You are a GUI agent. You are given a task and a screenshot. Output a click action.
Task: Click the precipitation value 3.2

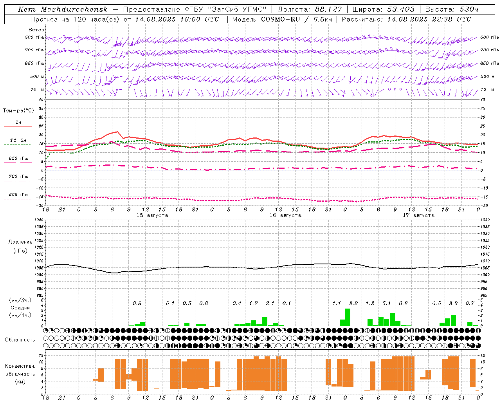click(x=353, y=303)
